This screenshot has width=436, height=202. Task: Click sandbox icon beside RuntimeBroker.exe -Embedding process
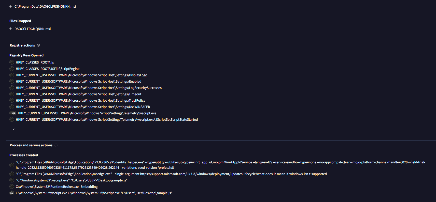tap(12, 187)
